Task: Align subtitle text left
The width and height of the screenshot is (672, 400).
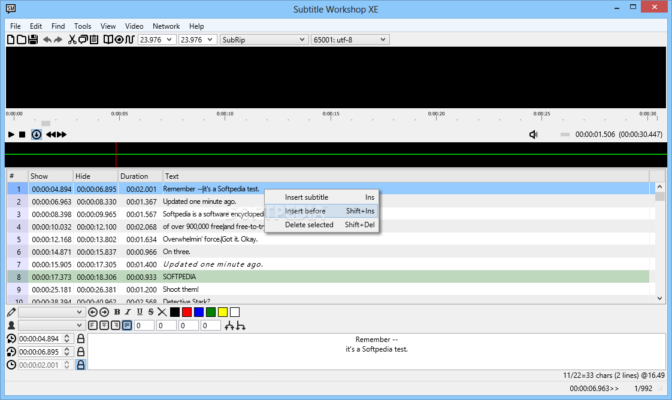Action: [93, 326]
